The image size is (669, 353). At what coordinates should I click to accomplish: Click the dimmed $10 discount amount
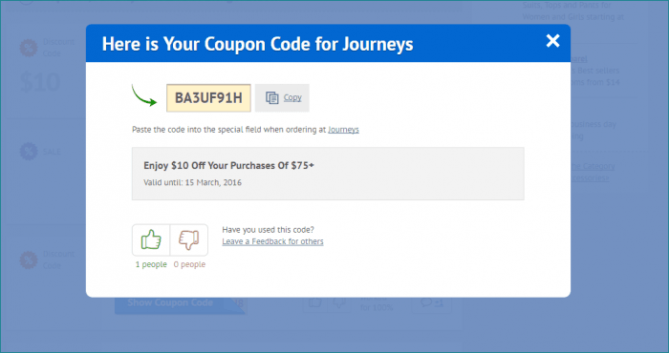[x=40, y=82]
